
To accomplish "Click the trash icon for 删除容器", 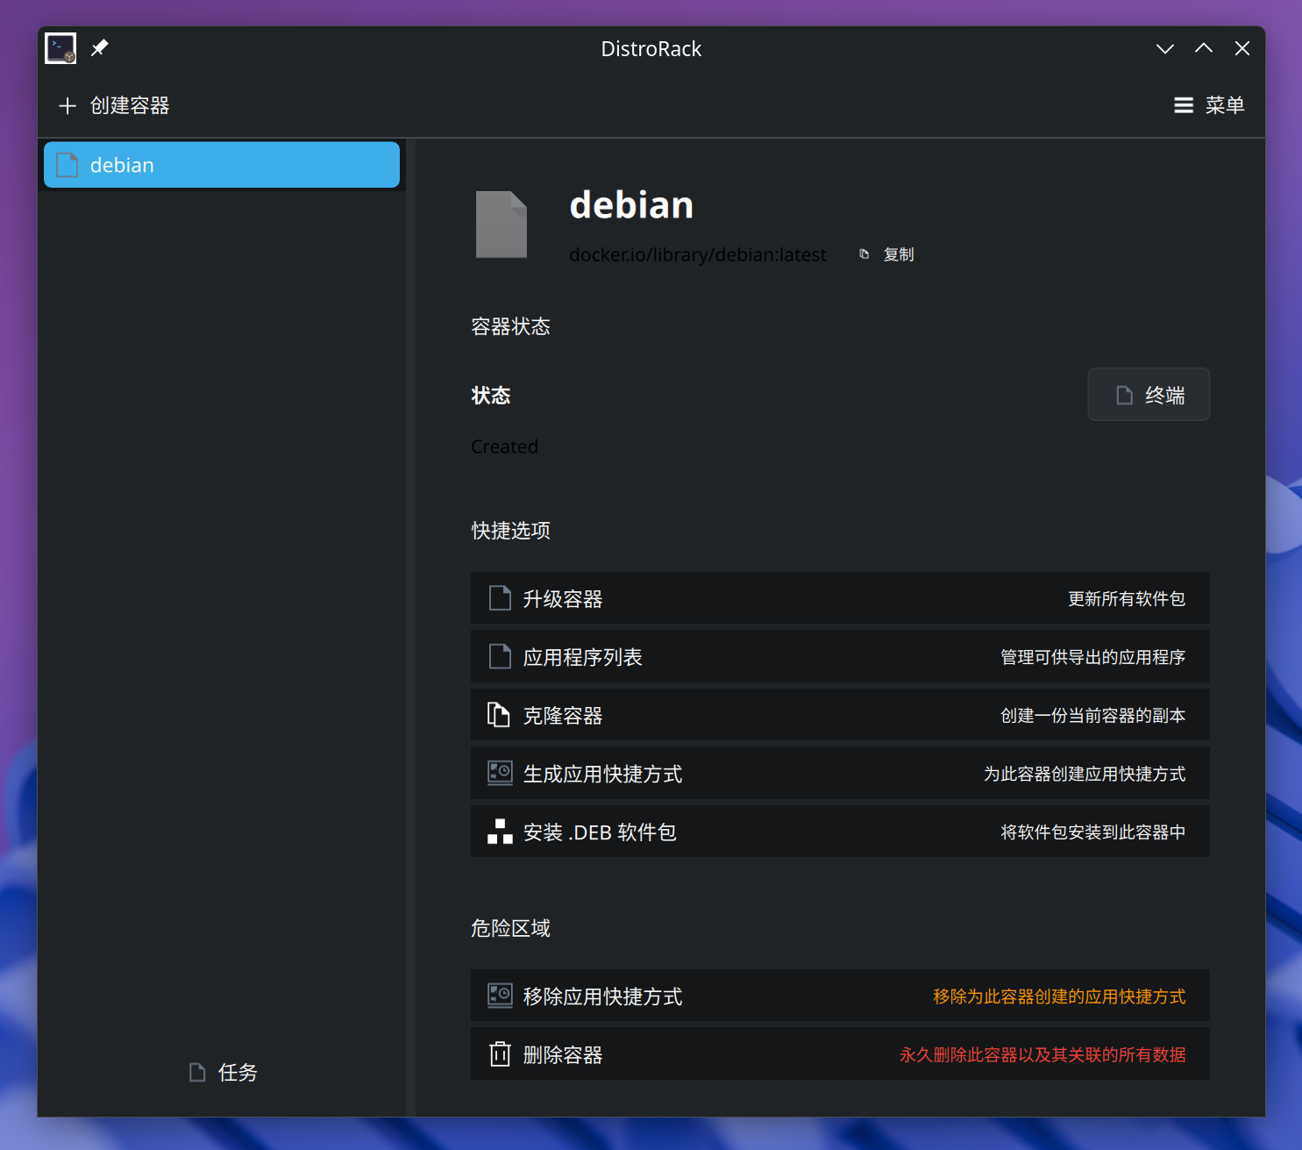I will (x=500, y=1054).
